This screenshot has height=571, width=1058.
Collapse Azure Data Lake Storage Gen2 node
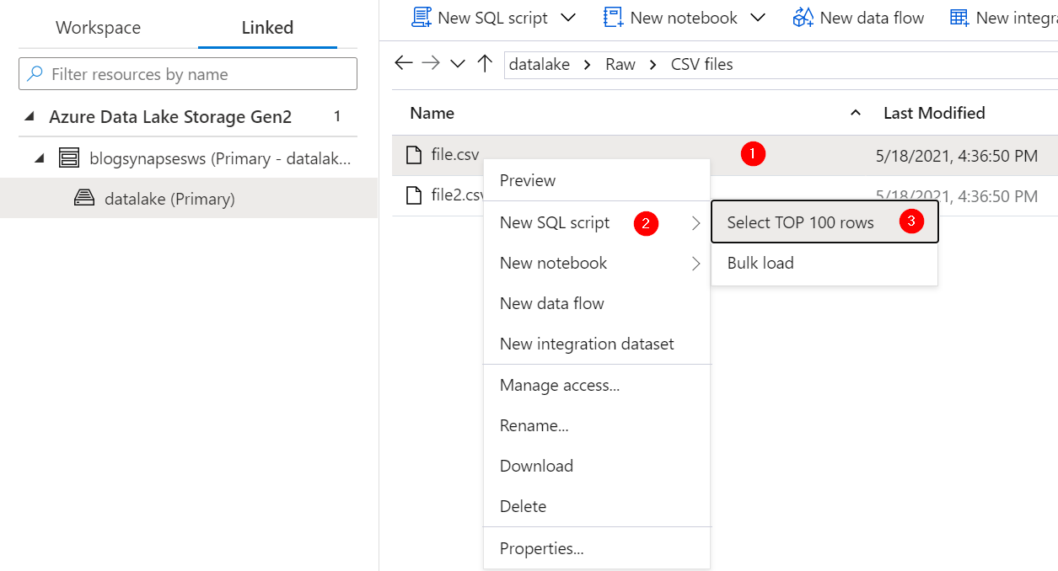click(x=30, y=116)
